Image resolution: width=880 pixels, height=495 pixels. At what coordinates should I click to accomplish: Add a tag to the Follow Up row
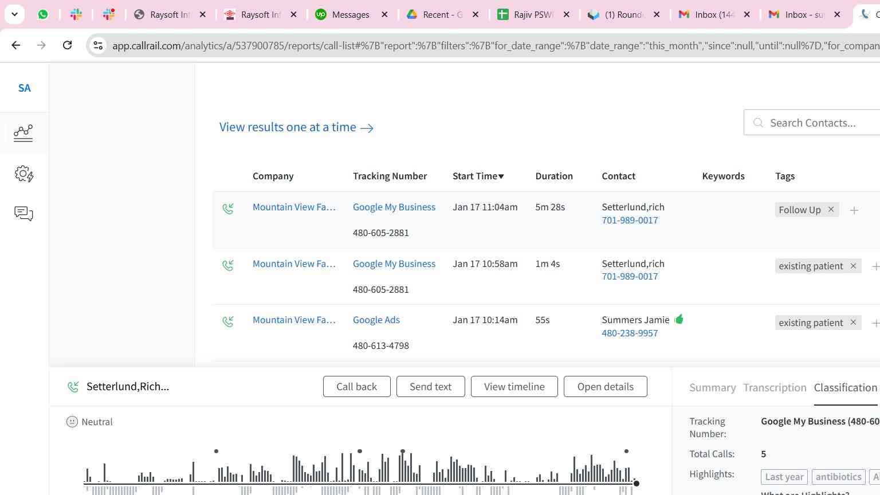pos(854,210)
